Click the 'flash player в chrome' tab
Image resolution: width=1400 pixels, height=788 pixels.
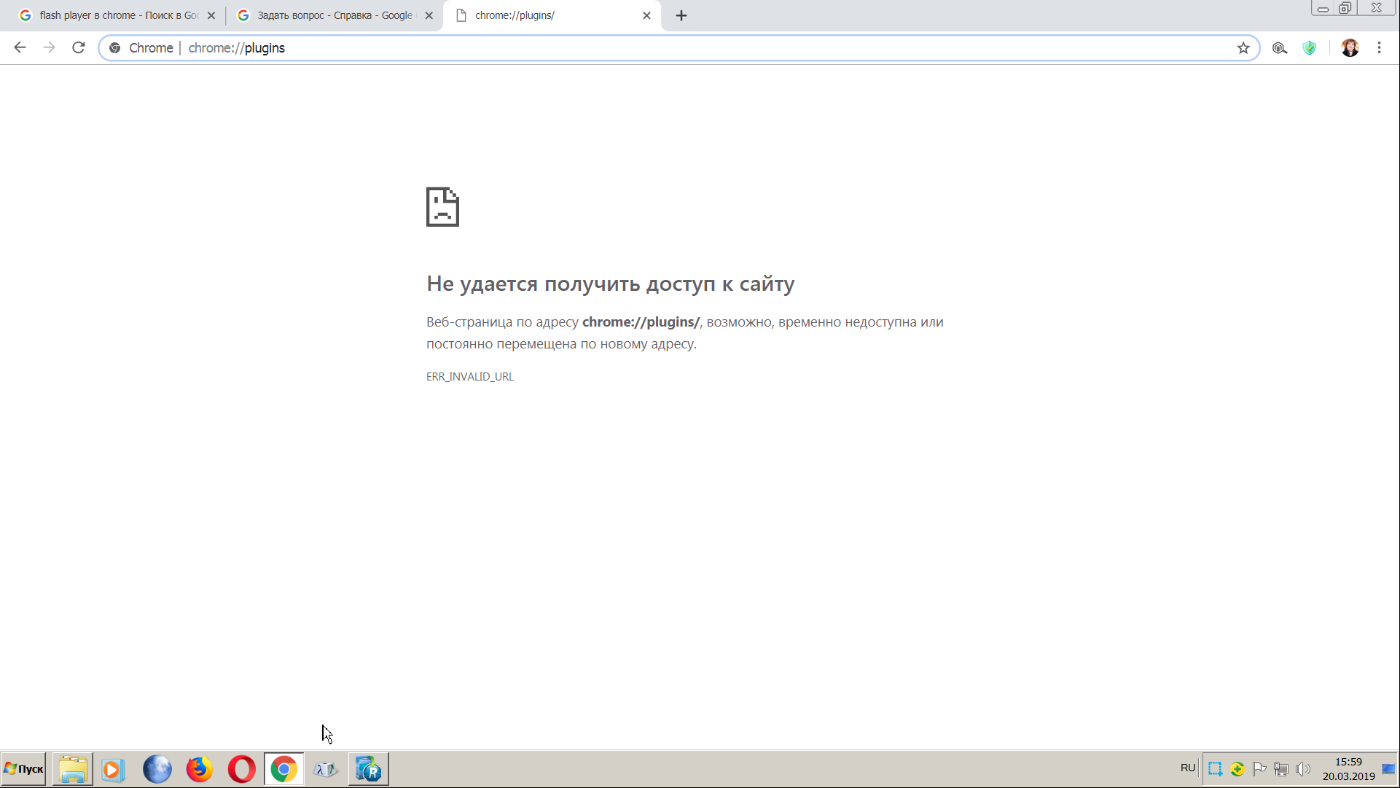click(x=115, y=15)
